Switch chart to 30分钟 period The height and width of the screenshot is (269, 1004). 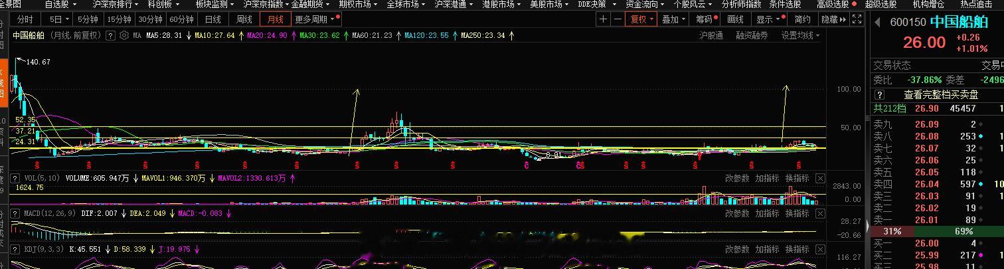[150, 19]
